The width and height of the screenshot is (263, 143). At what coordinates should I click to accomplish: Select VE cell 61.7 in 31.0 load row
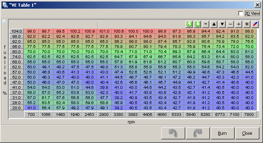coord(46,98)
